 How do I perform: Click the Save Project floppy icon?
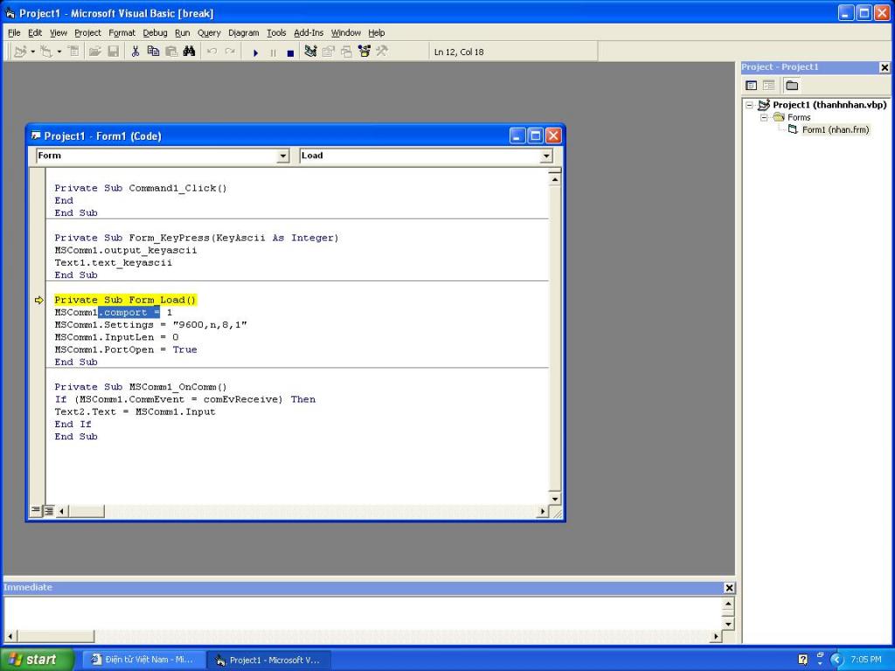coord(113,52)
